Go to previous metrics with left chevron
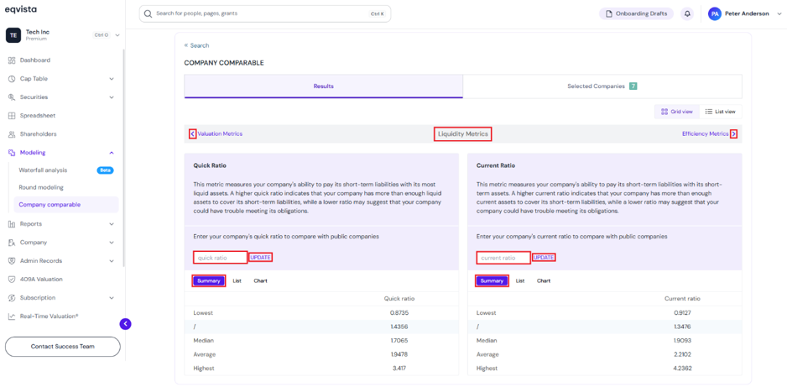 193,134
